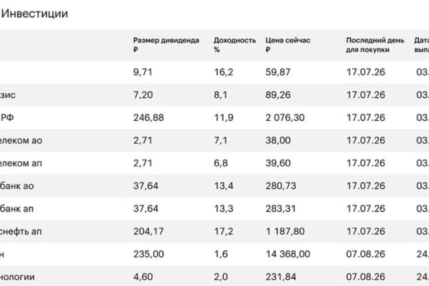Click dividend value 9,71 in first row
This screenshot has width=429, height=286.
(x=142, y=72)
